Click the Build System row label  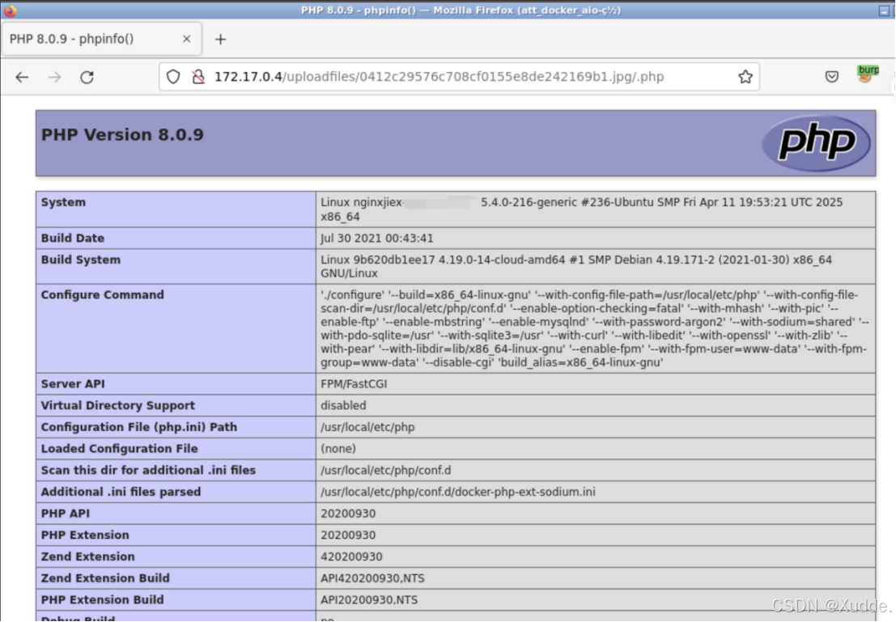tap(81, 260)
